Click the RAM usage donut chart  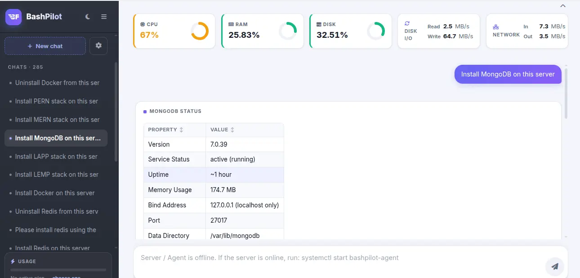pos(288,31)
